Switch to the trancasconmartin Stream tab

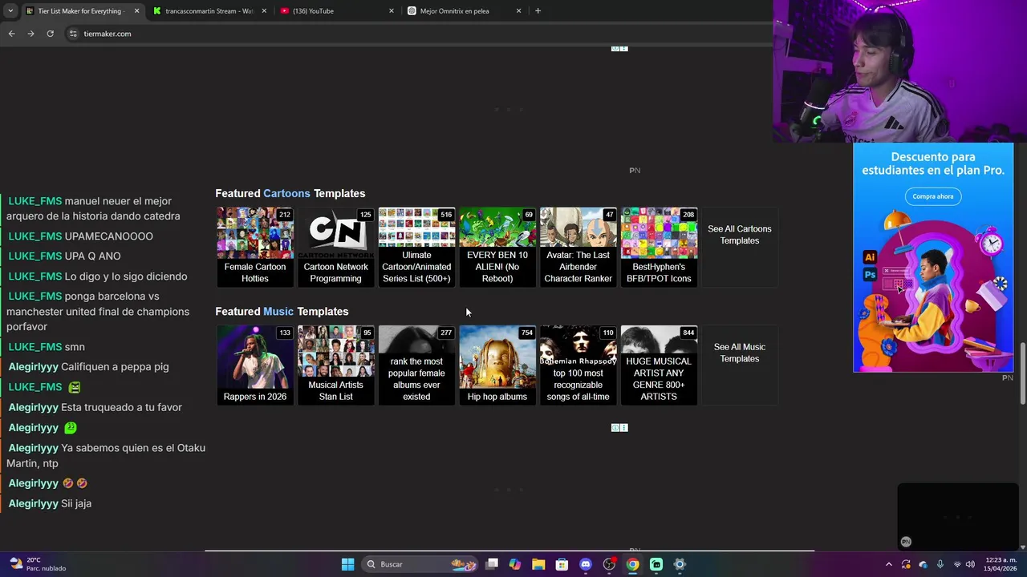209,11
